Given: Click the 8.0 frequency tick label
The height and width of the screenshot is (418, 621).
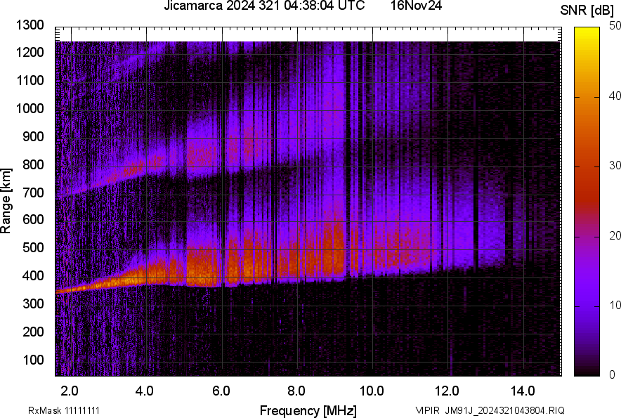Looking at the screenshot, I should tap(296, 391).
